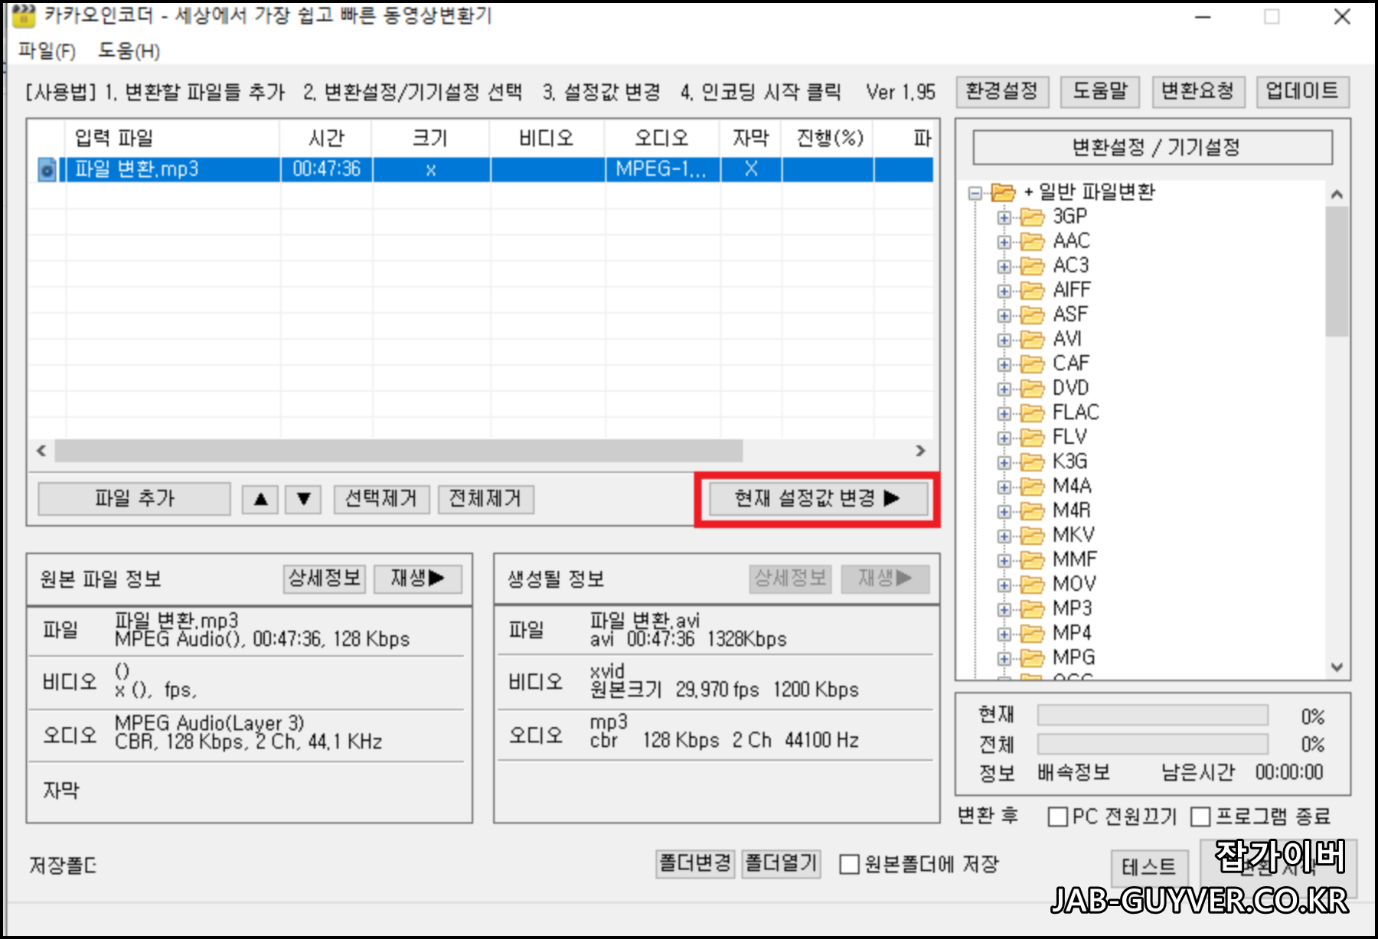Toggle 원본폴더에 저장 checkbox
Screen dimensions: 1378x939
tap(849, 865)
